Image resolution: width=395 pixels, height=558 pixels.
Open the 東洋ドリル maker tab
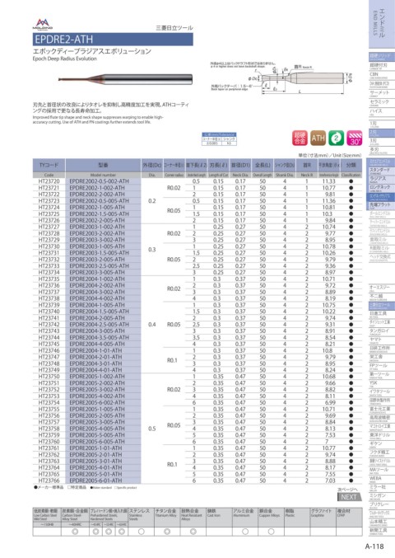[382, 436]
